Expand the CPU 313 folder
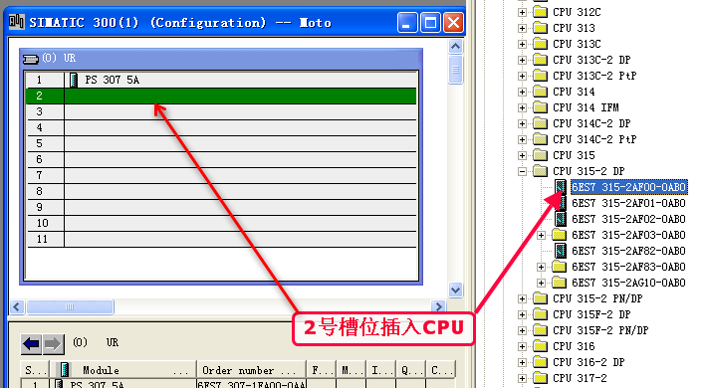The width and height of the screenshot is (708, 388). click(x=522, y=28)
